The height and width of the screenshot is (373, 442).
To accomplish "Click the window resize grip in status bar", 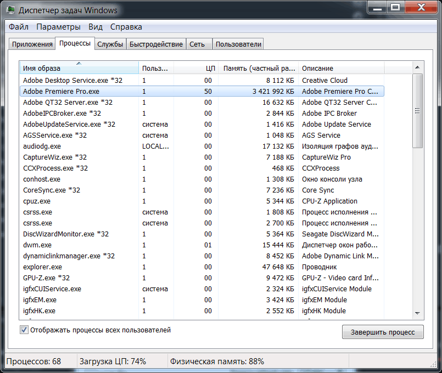I will pyautogui.click(x=433, y=364).
